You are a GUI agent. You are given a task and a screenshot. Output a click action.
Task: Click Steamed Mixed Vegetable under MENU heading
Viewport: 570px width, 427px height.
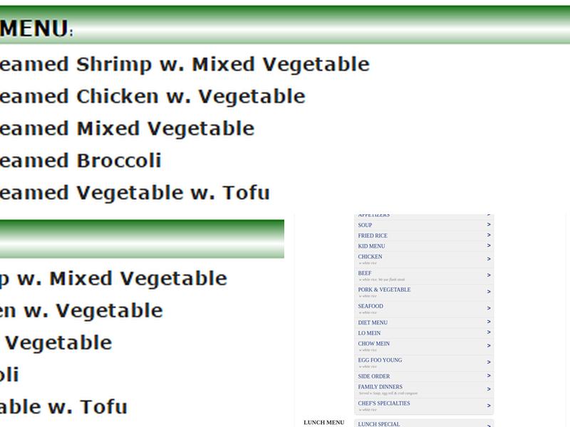[127, 129]
